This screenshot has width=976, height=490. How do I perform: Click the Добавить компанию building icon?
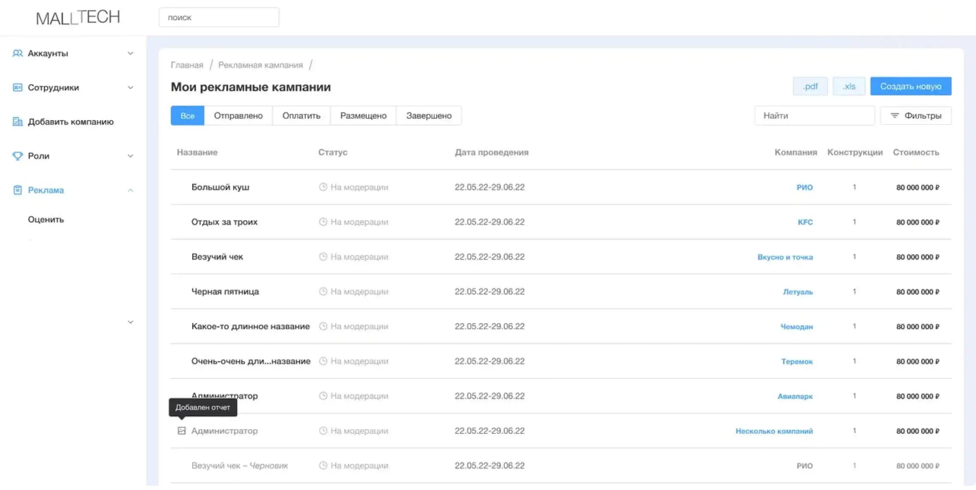tap(18, 122)
